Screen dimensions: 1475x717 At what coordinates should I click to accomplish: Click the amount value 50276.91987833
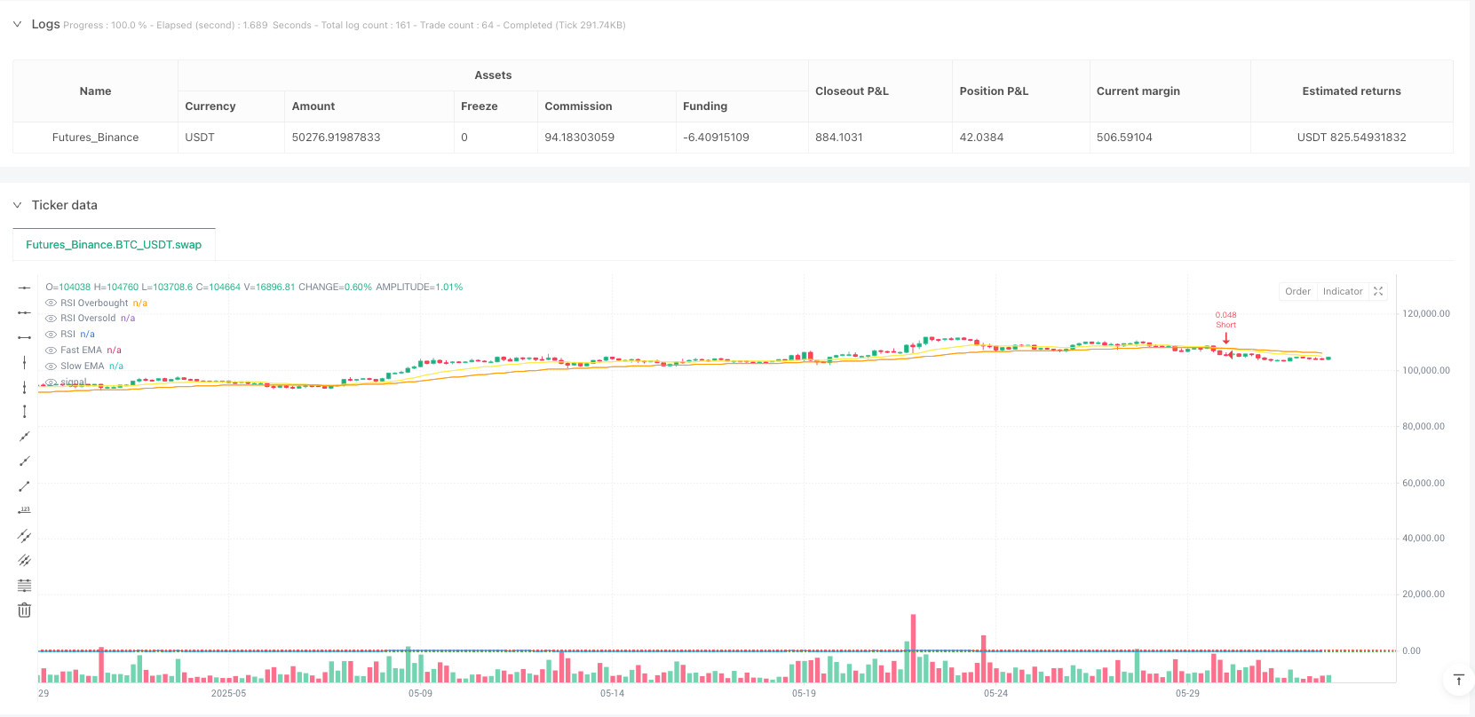(x=336, y=138)
